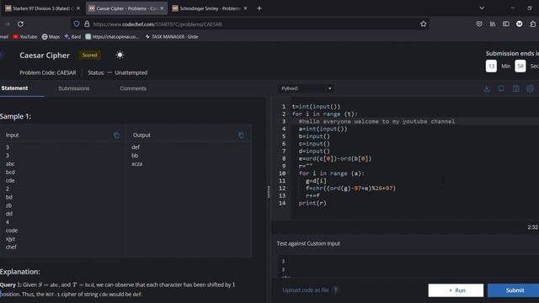The width and height of the screenshot is (539, 303).
Task: Click the comment line 'hello everyone welcome'
Action: point(376,121)
